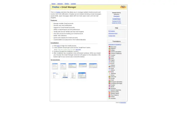The image size is (177, 121).
Task: Open last screenshot thumbnail in bottom row
Action: click(82, 75)
